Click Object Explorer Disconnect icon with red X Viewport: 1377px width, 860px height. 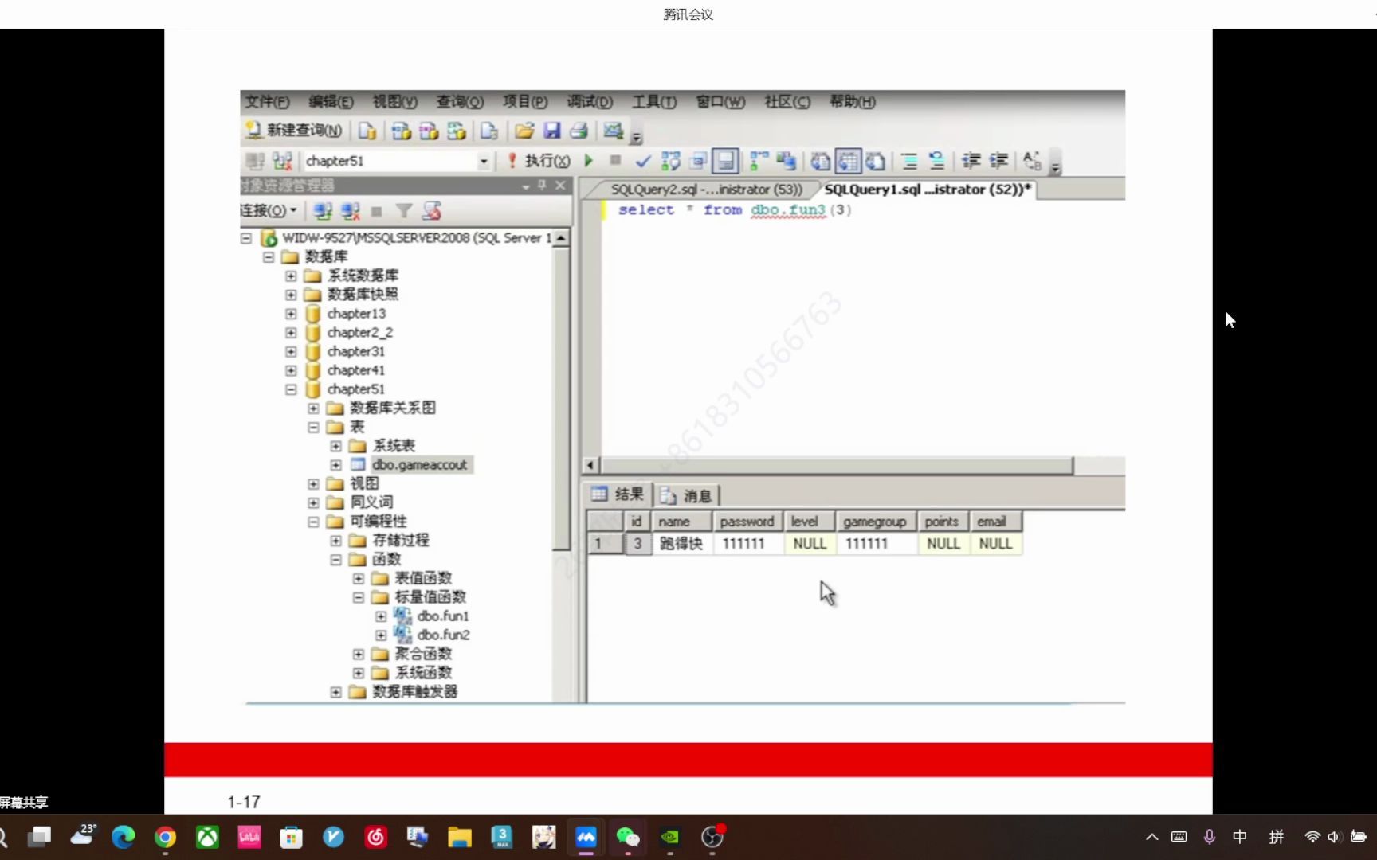coord(351,211)
